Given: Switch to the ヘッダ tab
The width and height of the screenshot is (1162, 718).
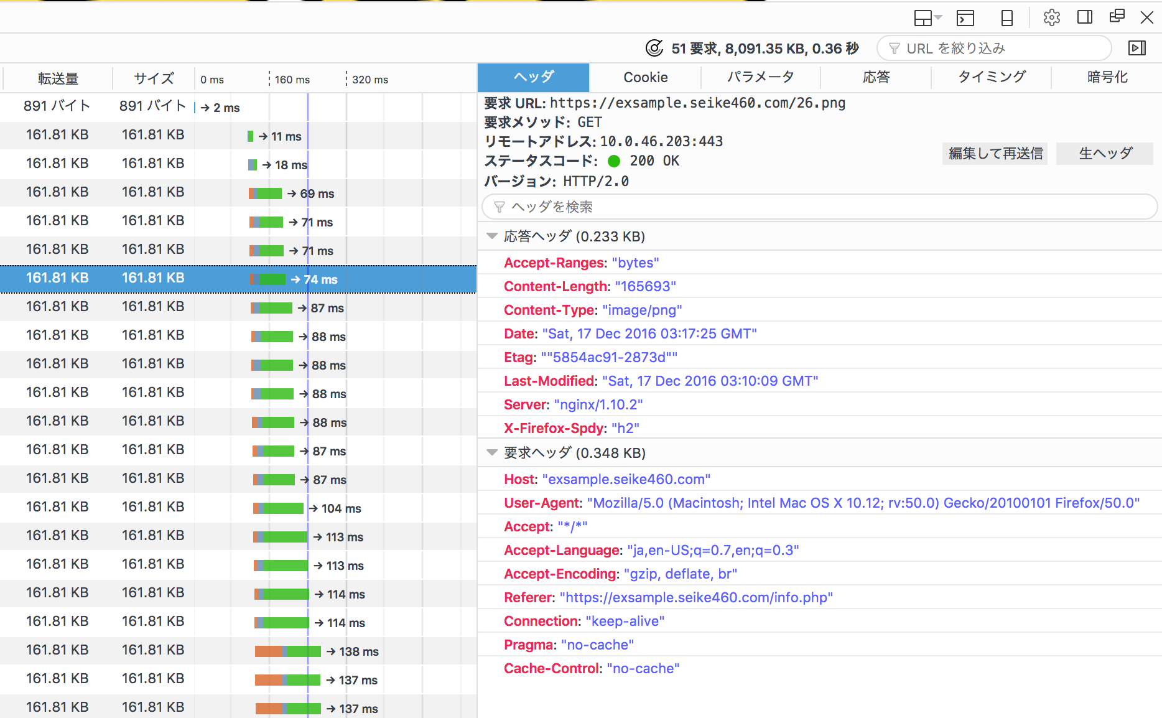Looking at the screenshot, I should click(x=534, y=77).
